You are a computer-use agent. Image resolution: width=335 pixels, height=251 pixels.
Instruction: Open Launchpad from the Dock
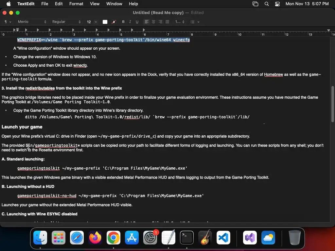pos(59,238)
